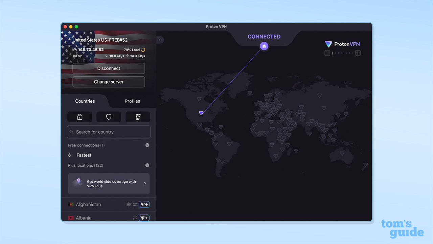433x244 pixels.
Task: Click the map zoom slider track
Action: [x=343, y=53]
